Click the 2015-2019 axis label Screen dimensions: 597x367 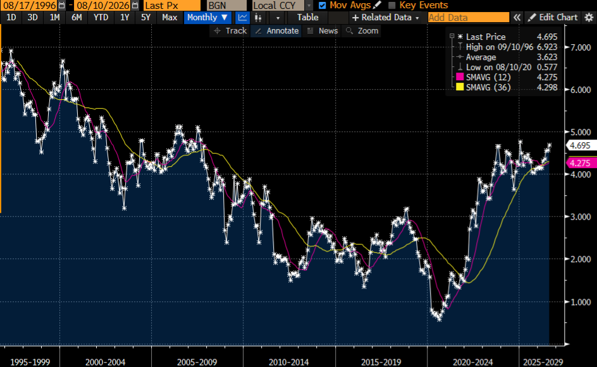(381, 362)
